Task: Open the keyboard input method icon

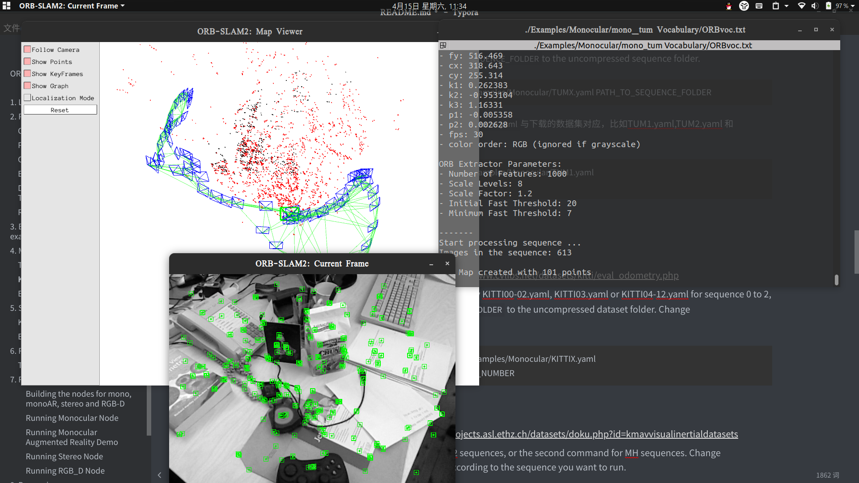Action: 759,6
